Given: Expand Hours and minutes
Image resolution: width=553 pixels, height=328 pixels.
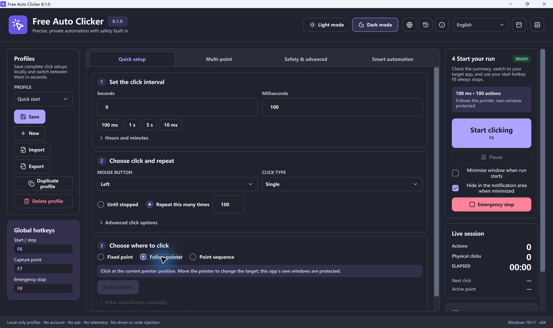Looking at the screenshot, I should 124,138.
